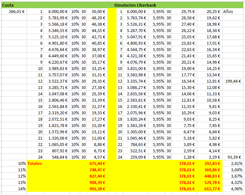Image resolution: width=245 pixels, height=195 pixels.
Task: Select the 19,00 € interest cell
Action: coord(184,68)
